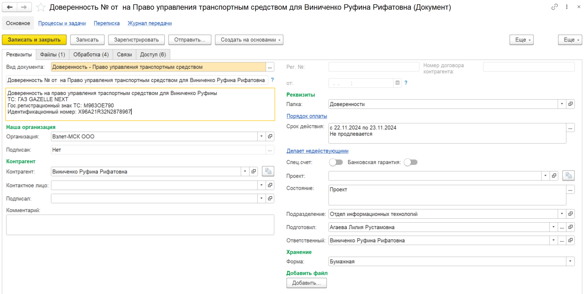Open Контрагент card with the open icon

tap(254, 171)
